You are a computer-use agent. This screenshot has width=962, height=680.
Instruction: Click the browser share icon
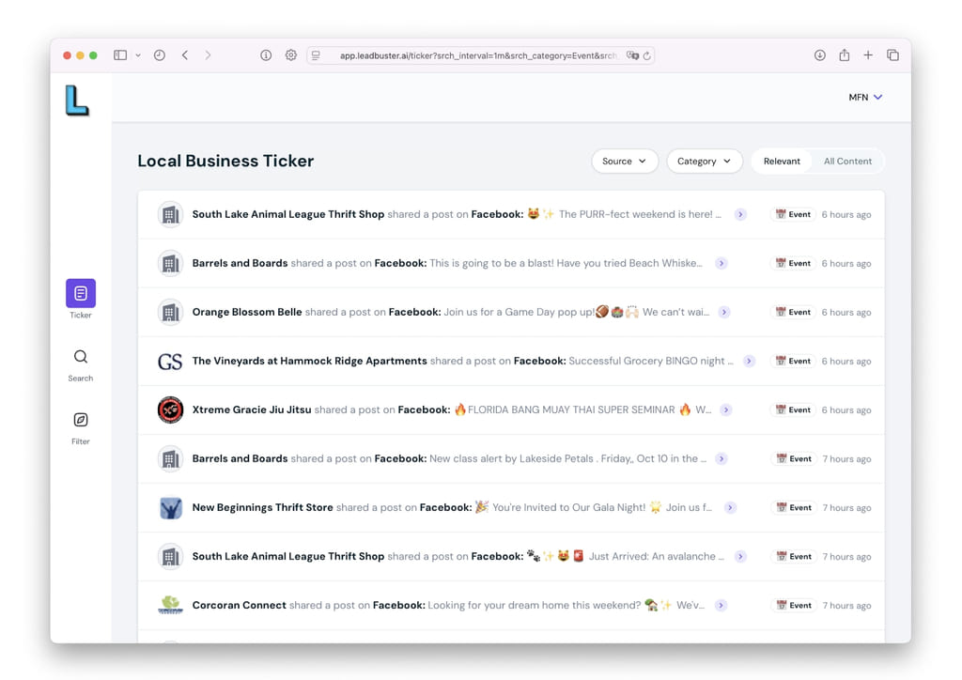point(844,55)
